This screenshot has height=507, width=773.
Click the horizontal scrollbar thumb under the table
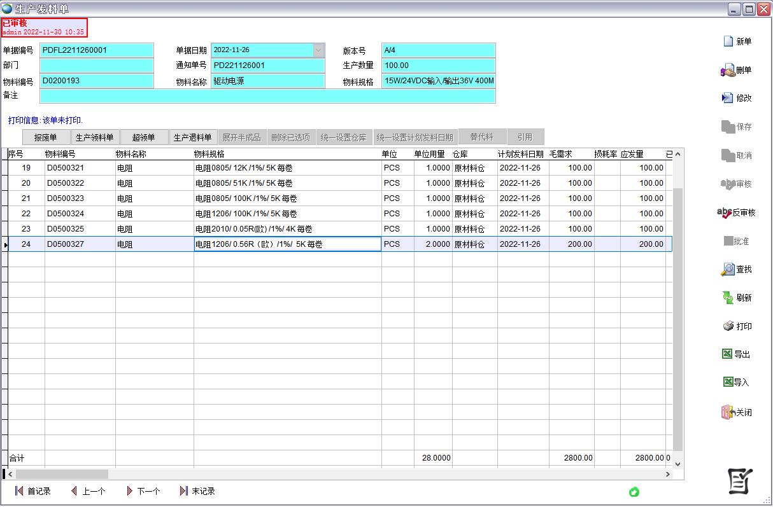(62, 474)
